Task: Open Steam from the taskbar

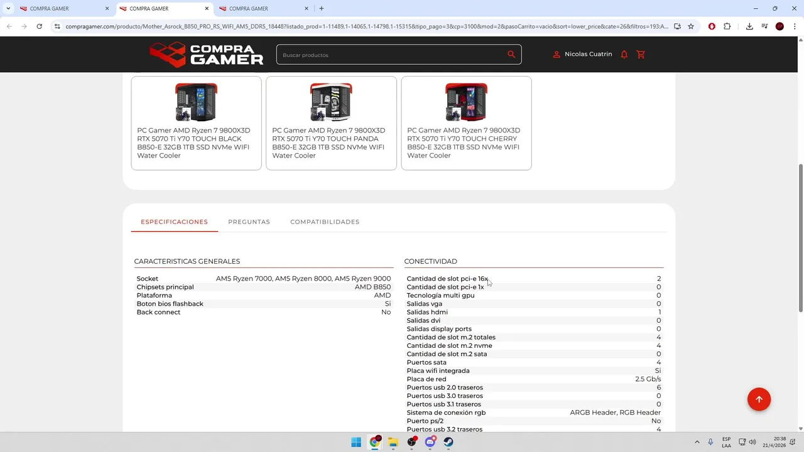Action: pos(448,442)
